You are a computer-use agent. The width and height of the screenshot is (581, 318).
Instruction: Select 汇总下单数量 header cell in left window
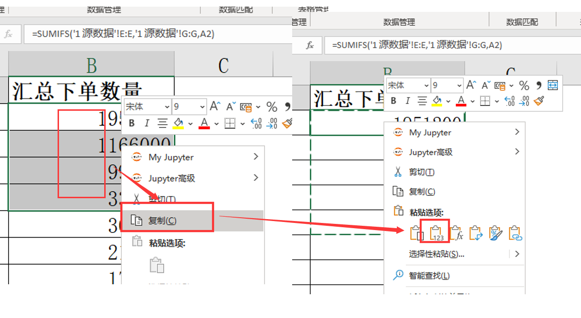(91, 90)
